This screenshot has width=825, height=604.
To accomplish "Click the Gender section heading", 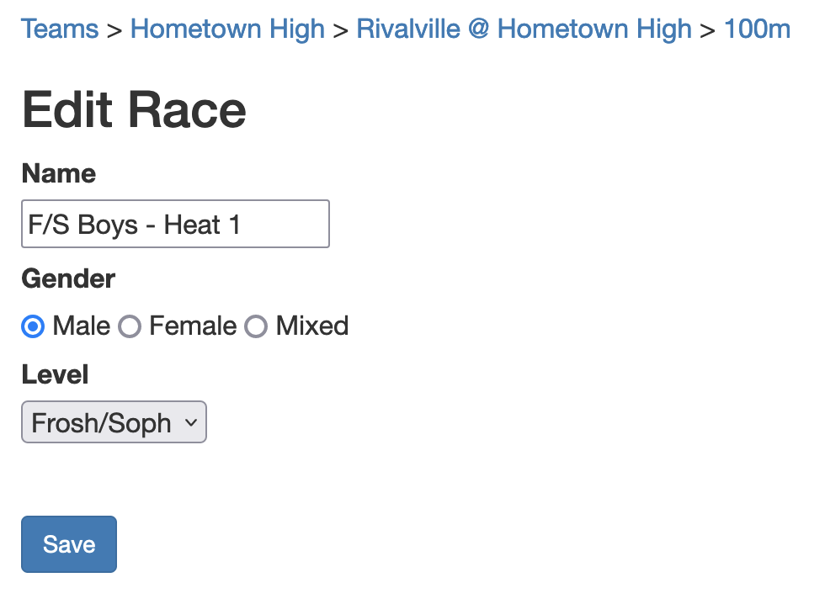I will pyautogui.click(x=67, y=278).
